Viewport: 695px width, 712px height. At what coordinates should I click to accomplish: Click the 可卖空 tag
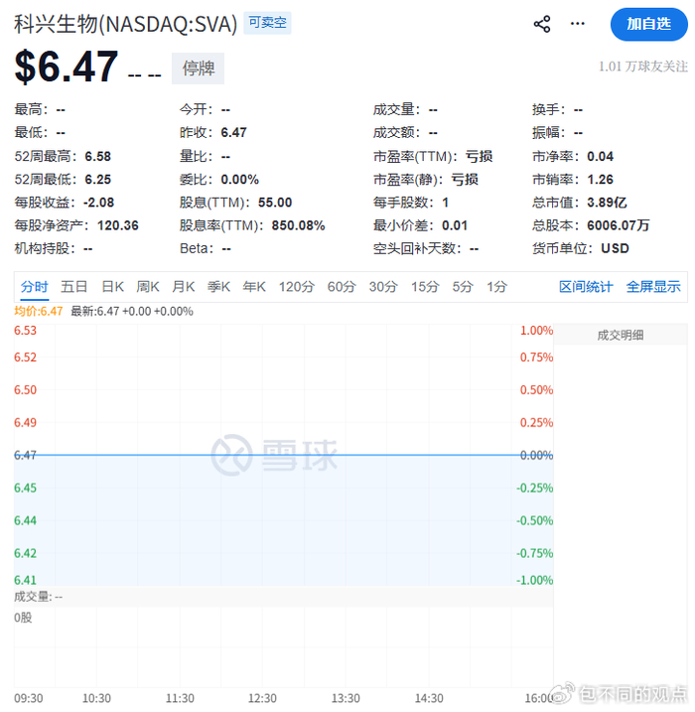(268, 23)
